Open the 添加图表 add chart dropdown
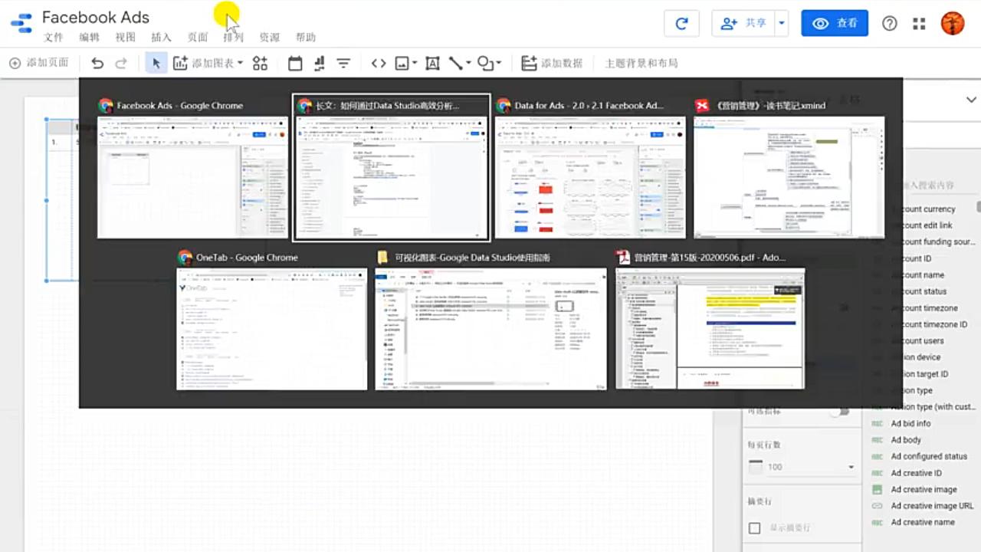The height and width of the screenshot is (552, 981). [208, 64]
